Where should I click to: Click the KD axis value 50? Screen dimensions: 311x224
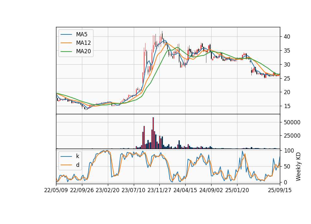pyautogui.click(x=287, y=166)
